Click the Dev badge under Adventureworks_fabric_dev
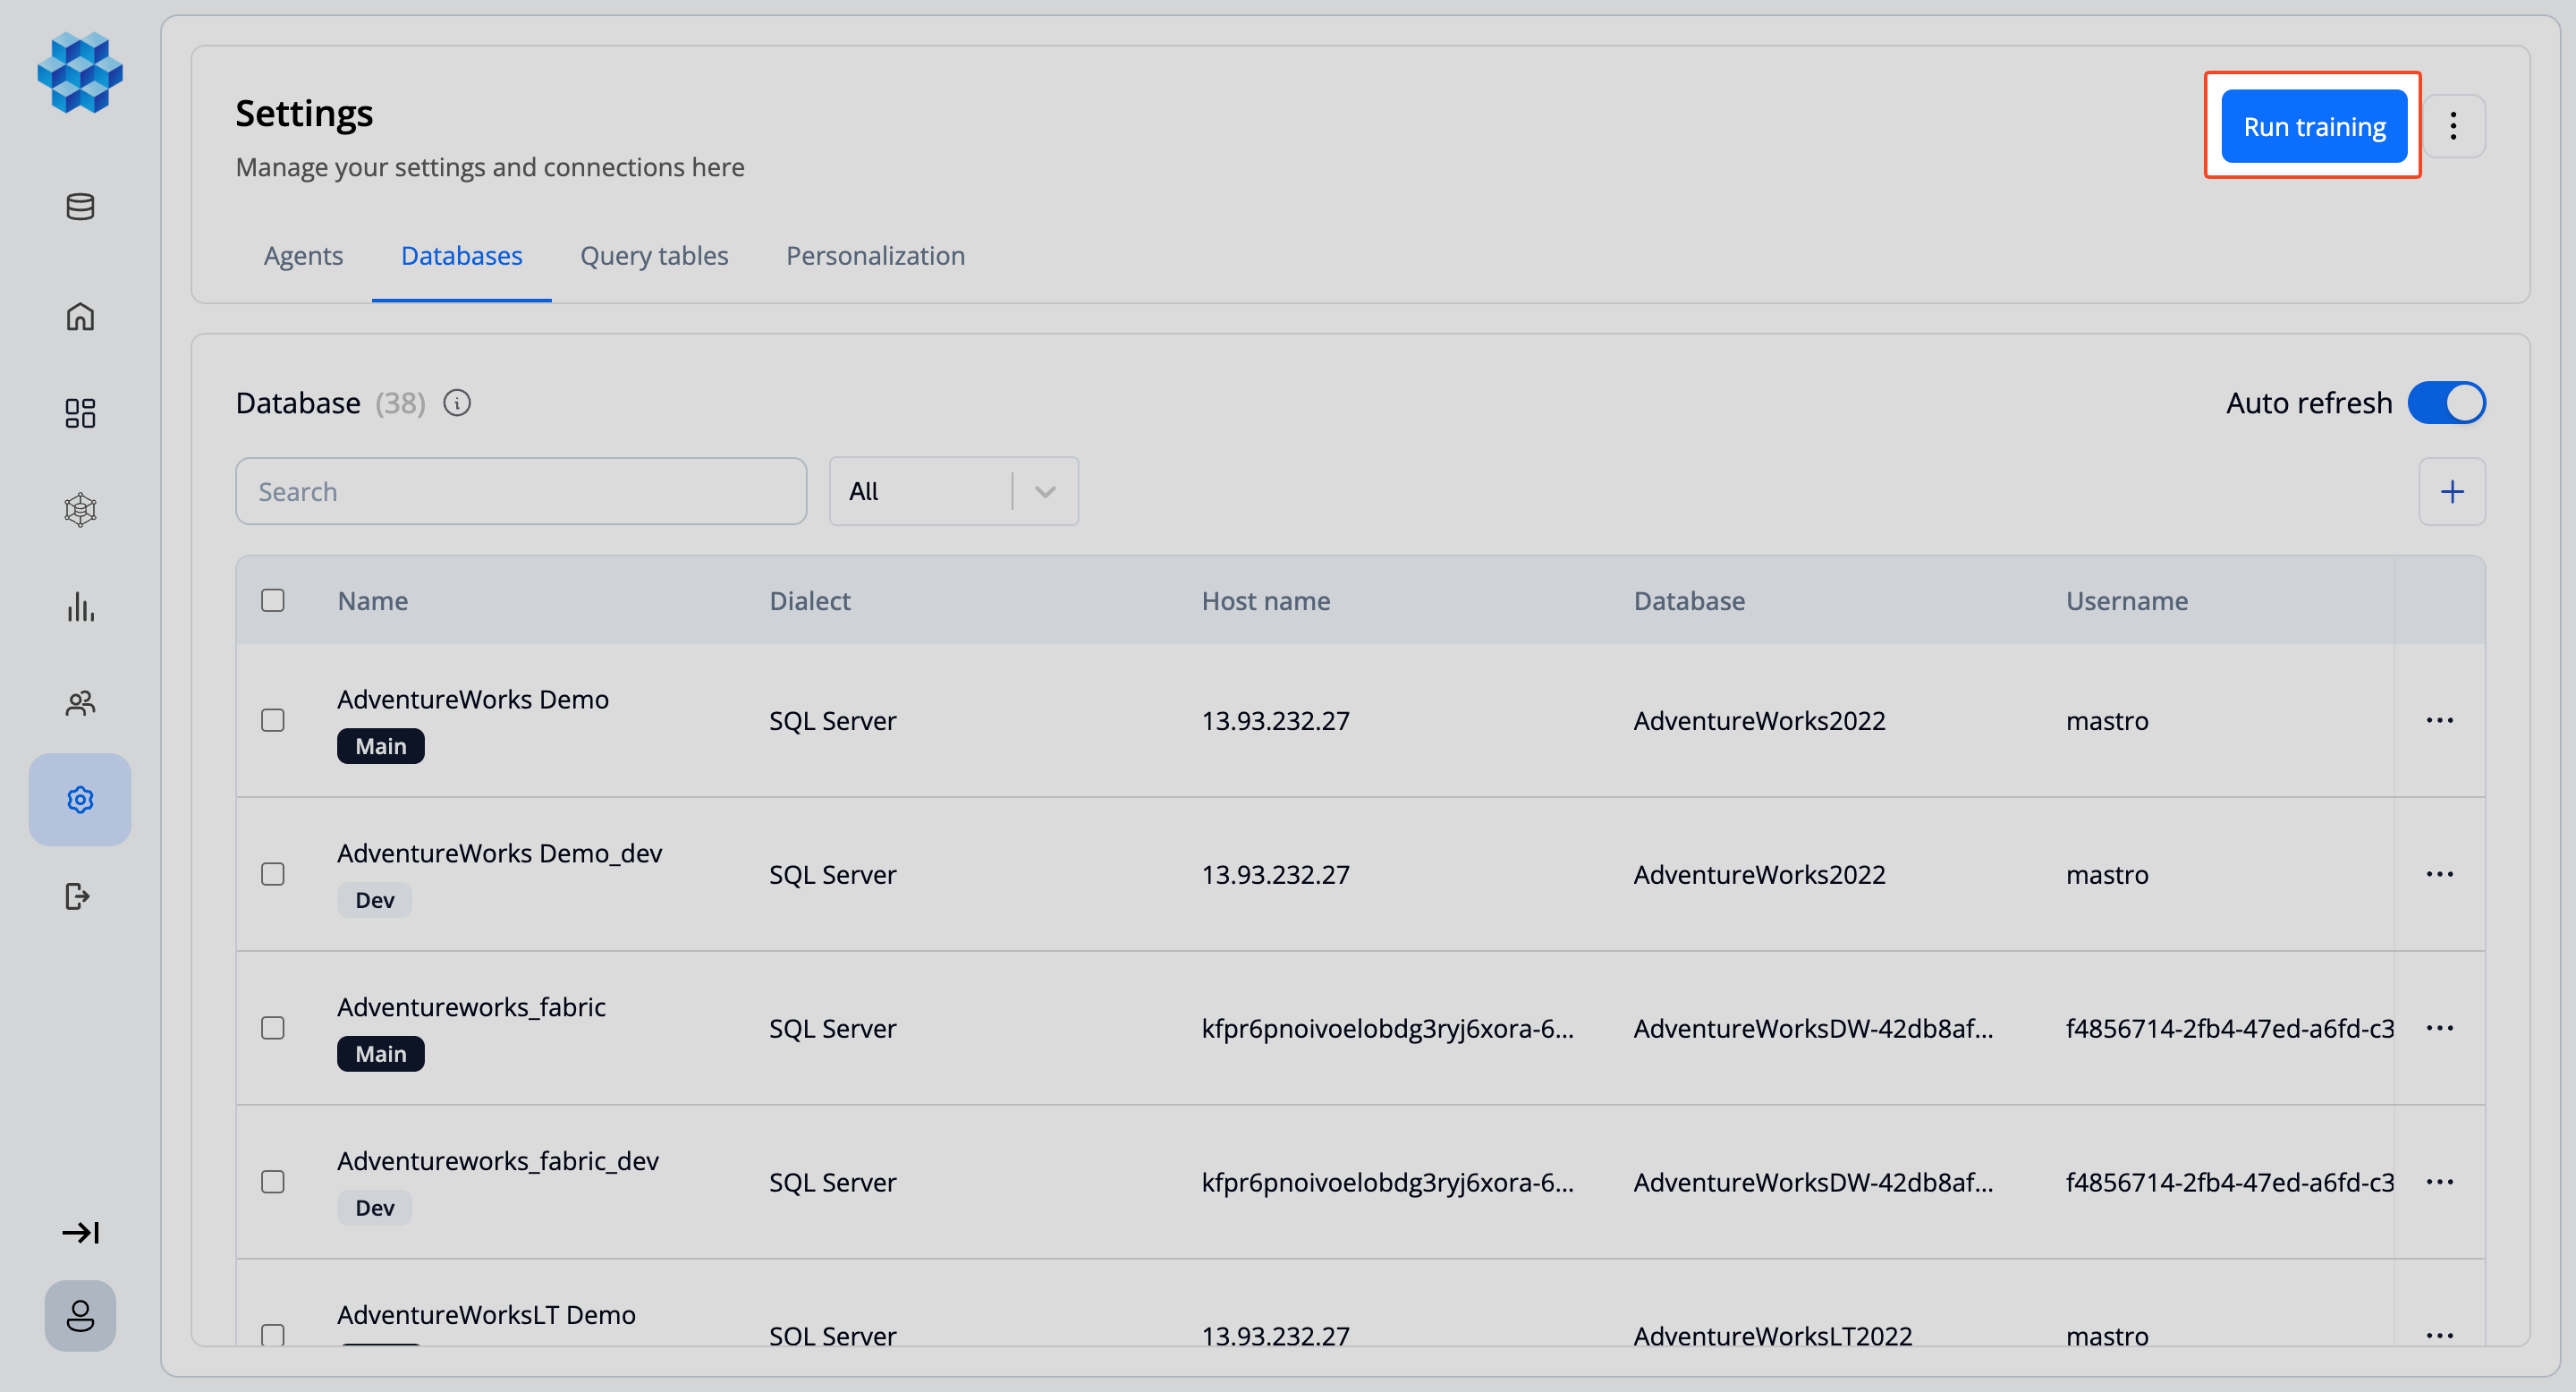This screenshot has width=2576, height=1392. point(374,1209)
